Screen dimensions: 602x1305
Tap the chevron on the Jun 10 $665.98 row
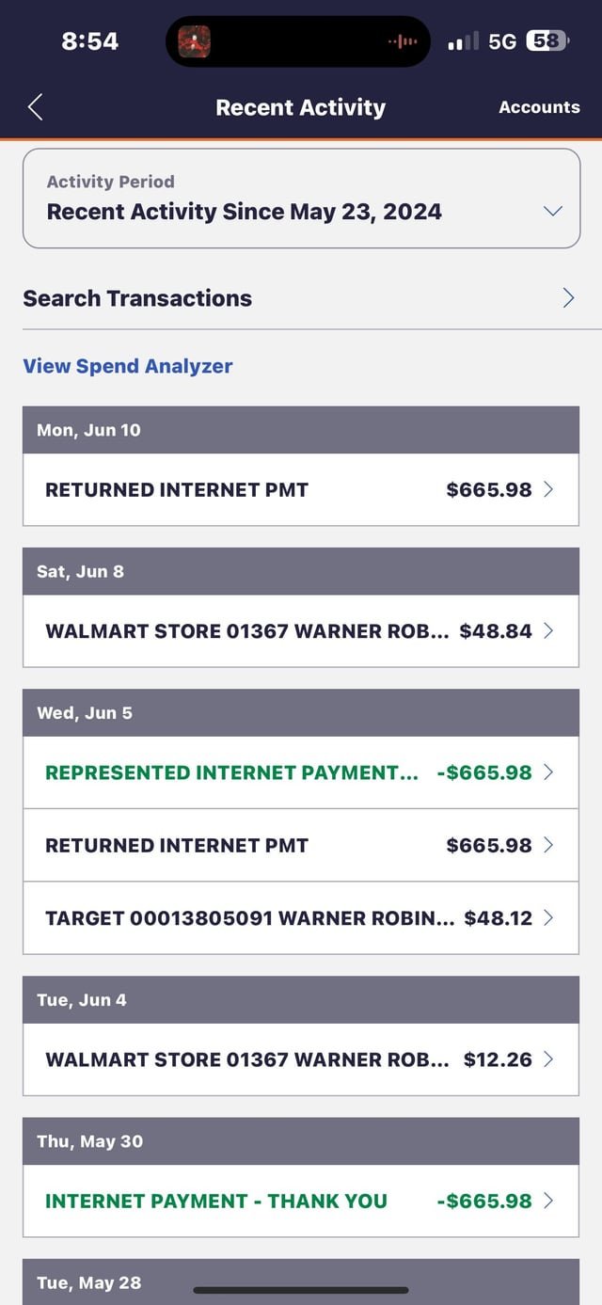[548, 489]
